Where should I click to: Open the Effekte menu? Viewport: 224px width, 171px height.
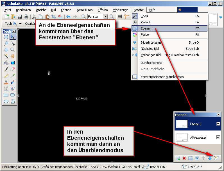pyautogui.click(x=103, y=10)
